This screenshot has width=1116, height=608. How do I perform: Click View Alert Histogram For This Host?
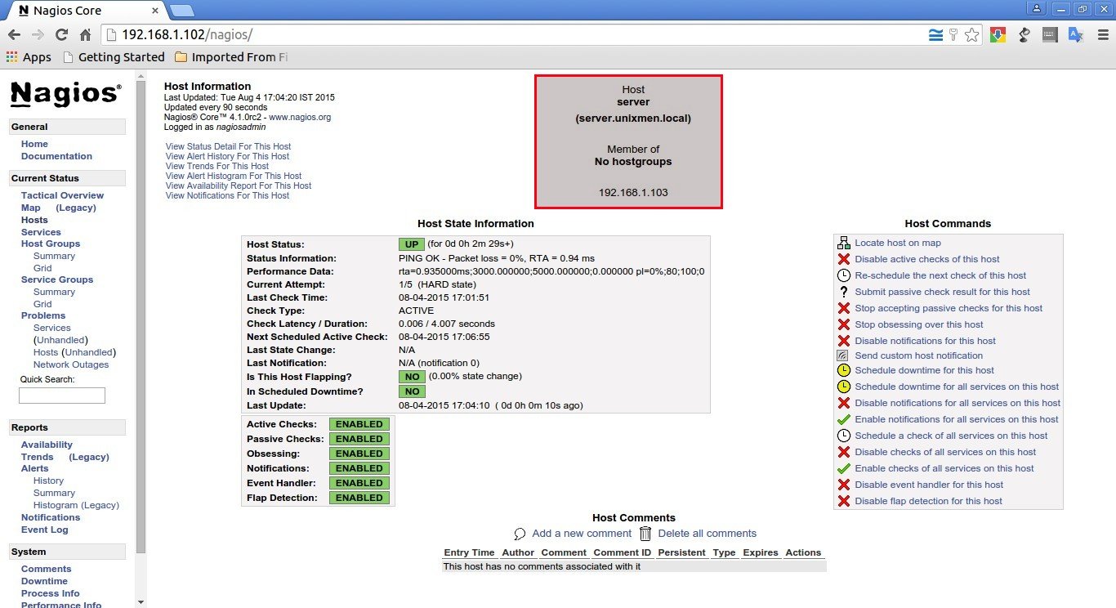coord(234,176)
